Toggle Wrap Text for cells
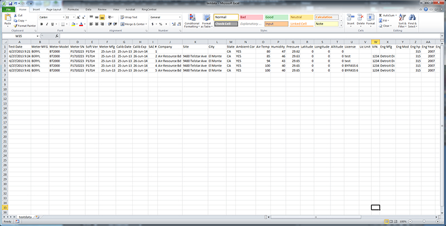This screenshot has width=446, height=226. [129, 17]
